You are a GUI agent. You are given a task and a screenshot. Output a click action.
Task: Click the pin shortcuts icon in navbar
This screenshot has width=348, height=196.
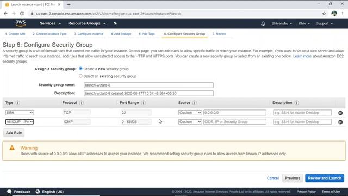click(x=115, y=23)
